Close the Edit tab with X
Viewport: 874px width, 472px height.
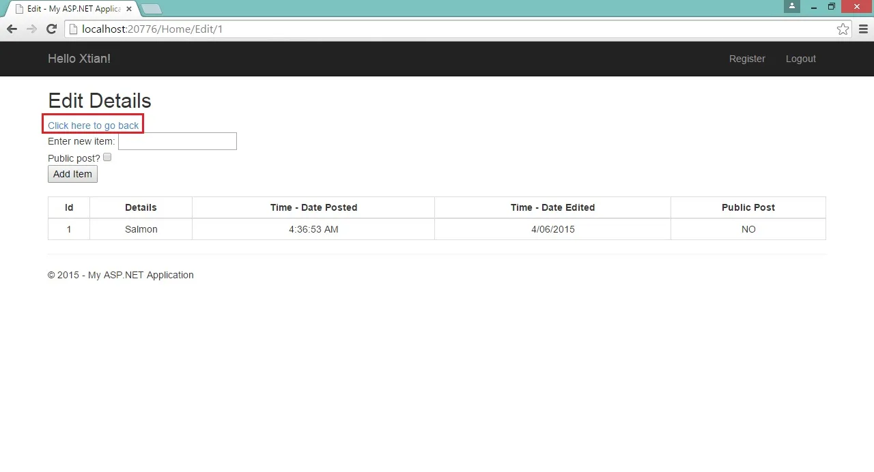[x=129, y=9]
